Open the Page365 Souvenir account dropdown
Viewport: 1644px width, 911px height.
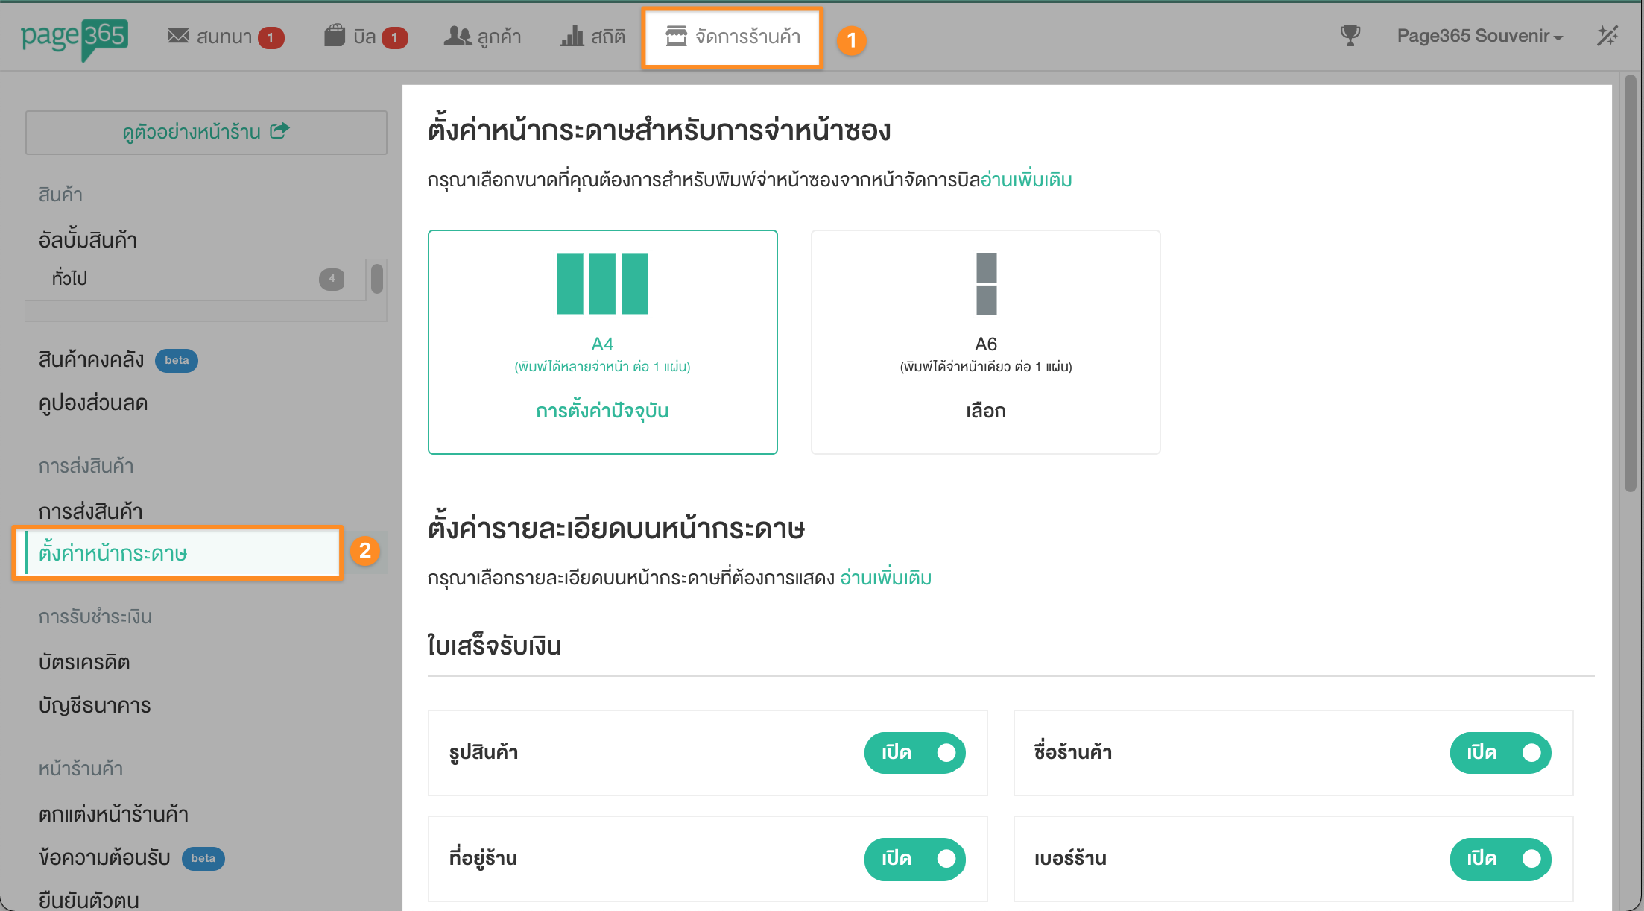[1479, 36]
